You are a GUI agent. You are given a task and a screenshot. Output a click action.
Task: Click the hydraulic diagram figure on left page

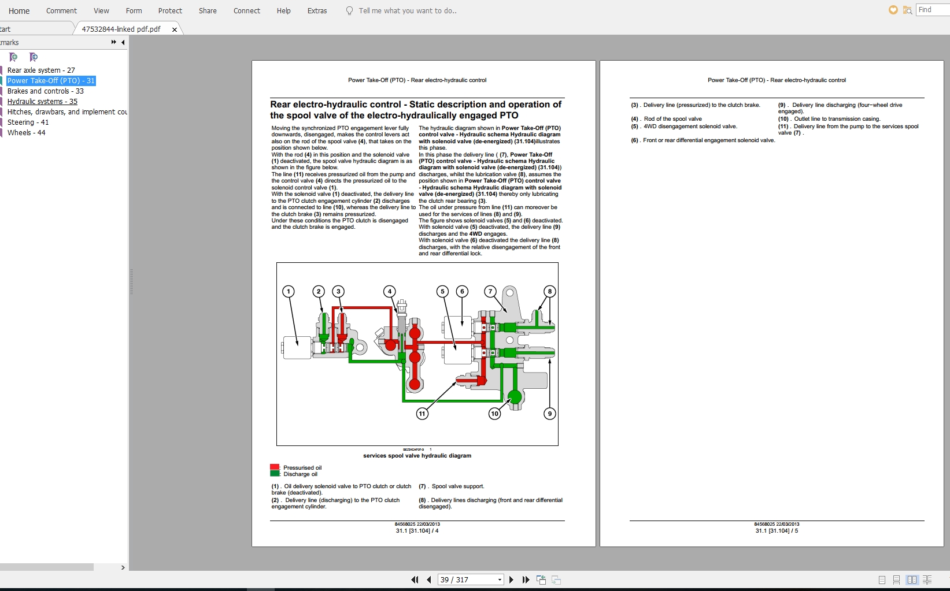(417, 354)
